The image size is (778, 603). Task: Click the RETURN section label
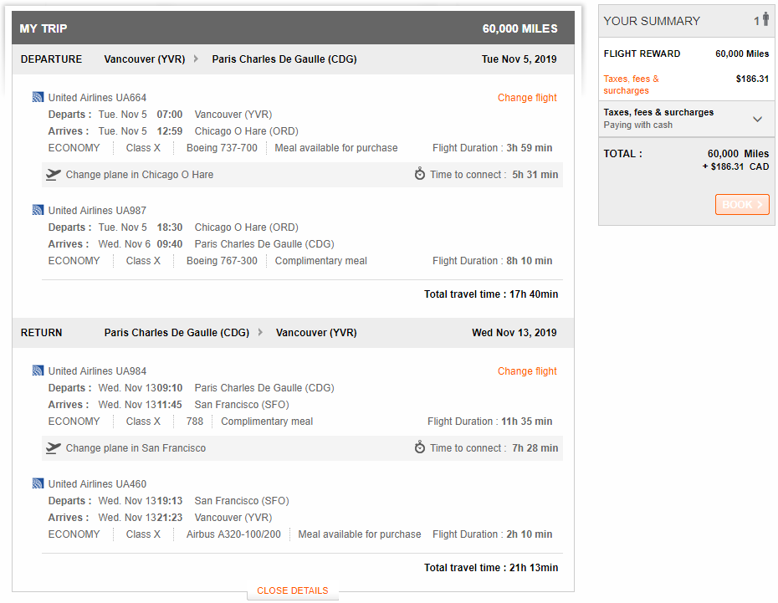click(x=41, y=332)
